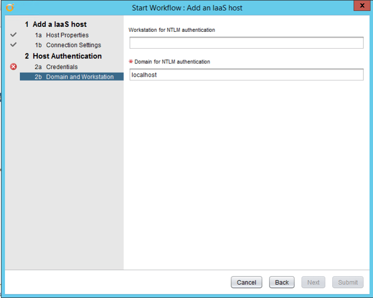Go back using the Back button
The image size is (373, 298).
(282, 283)
